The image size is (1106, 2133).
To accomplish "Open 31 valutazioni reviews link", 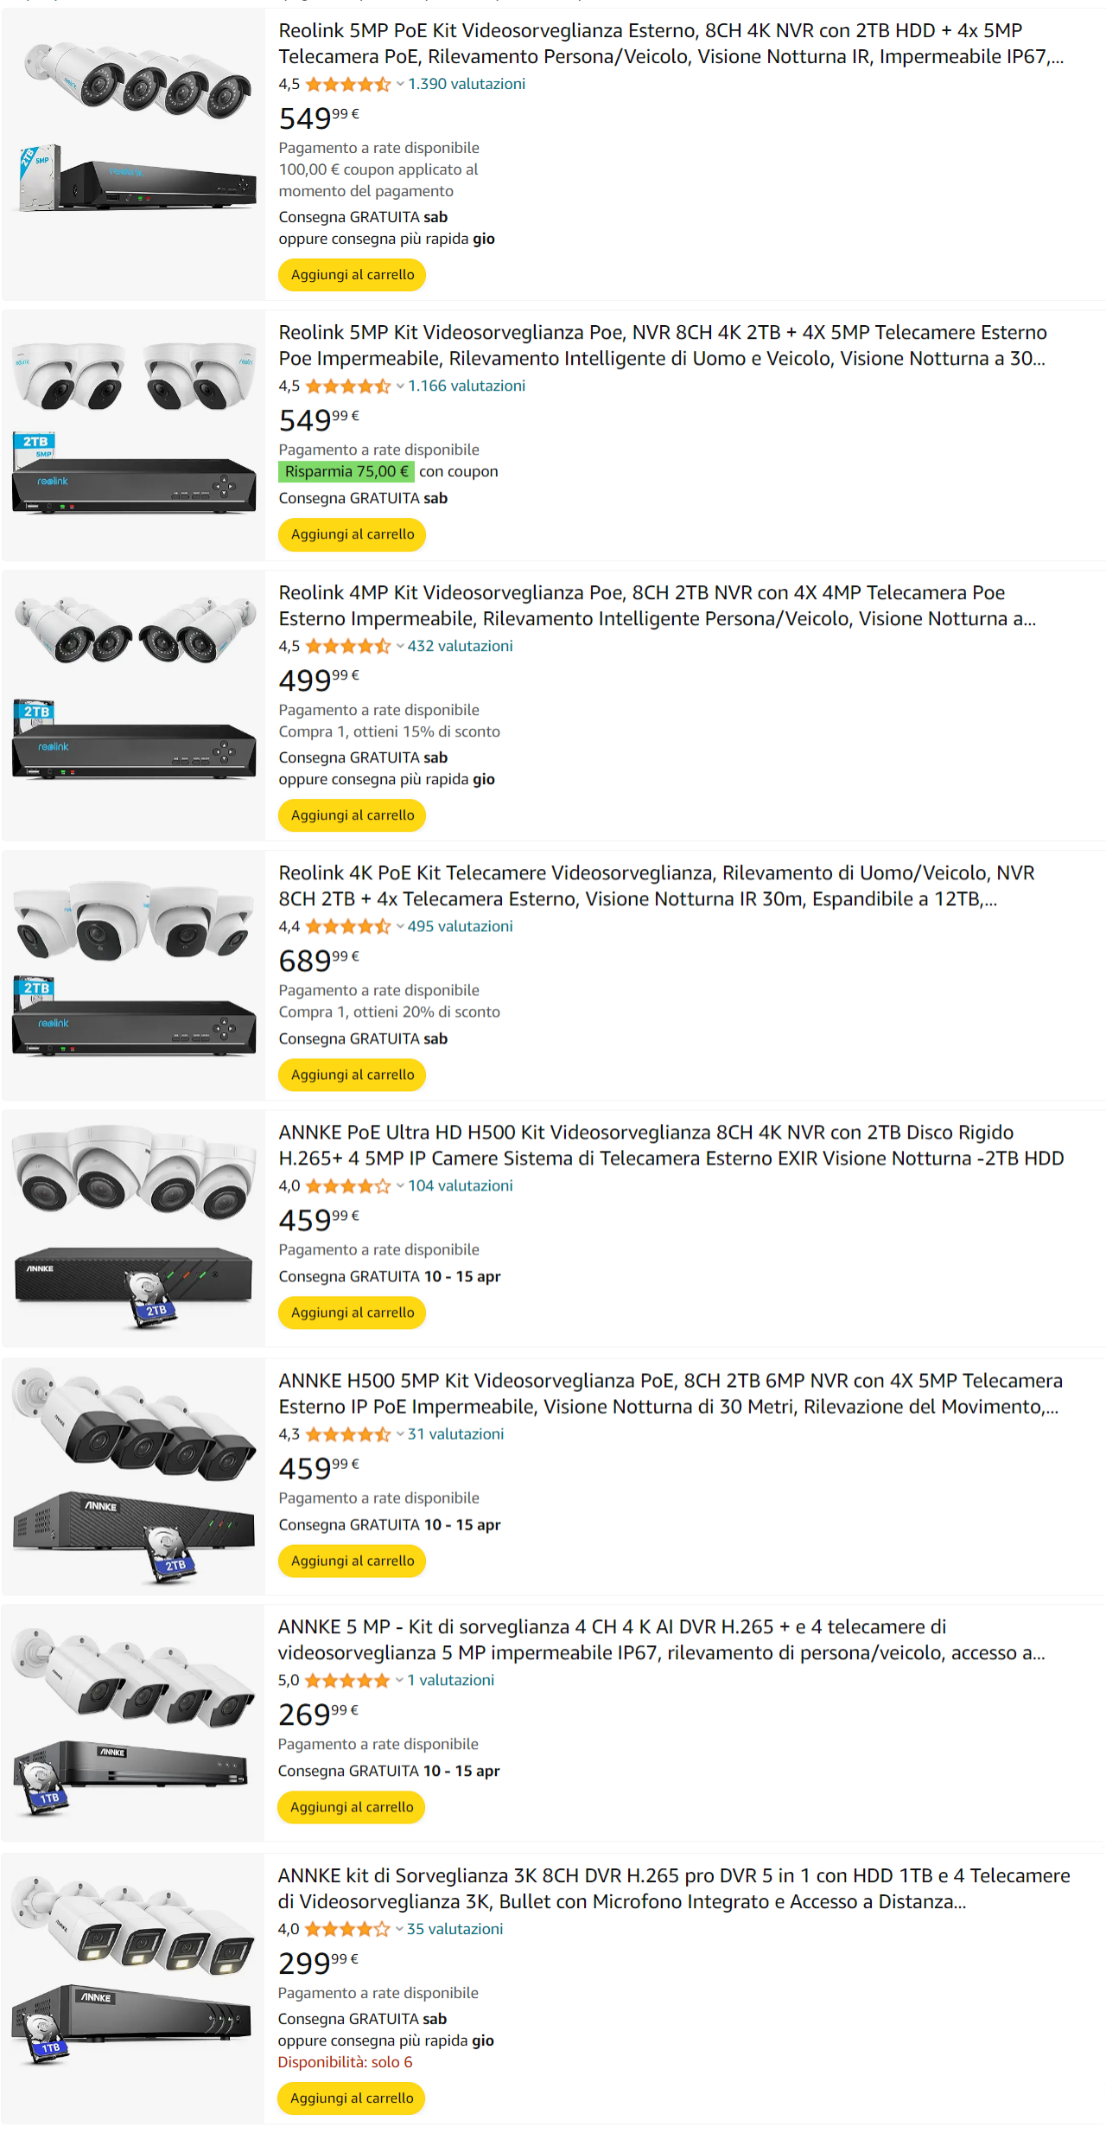I will click(455, 1434).
